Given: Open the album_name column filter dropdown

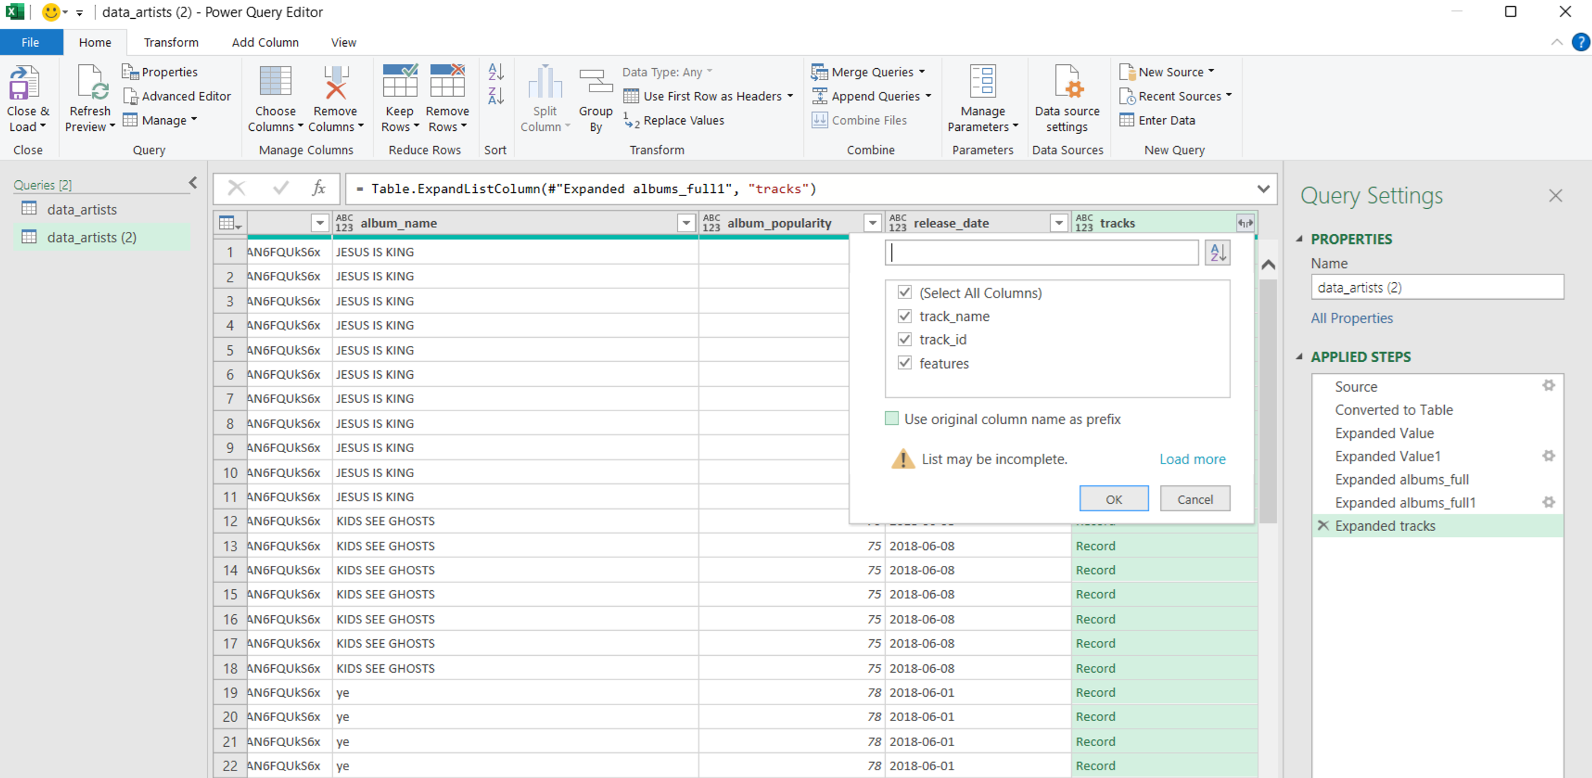Looking at the screenshot, I should 686,223.
